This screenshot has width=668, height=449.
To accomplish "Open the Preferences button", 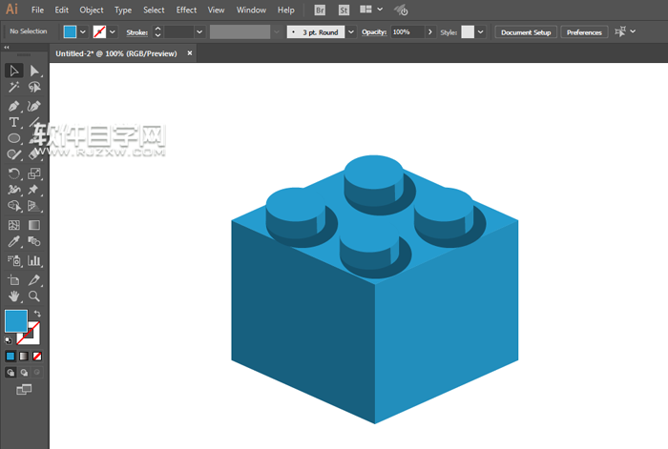I will tap(584, 31).
